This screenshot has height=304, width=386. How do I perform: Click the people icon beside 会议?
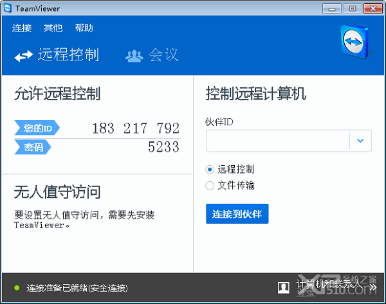coord(134,56)
